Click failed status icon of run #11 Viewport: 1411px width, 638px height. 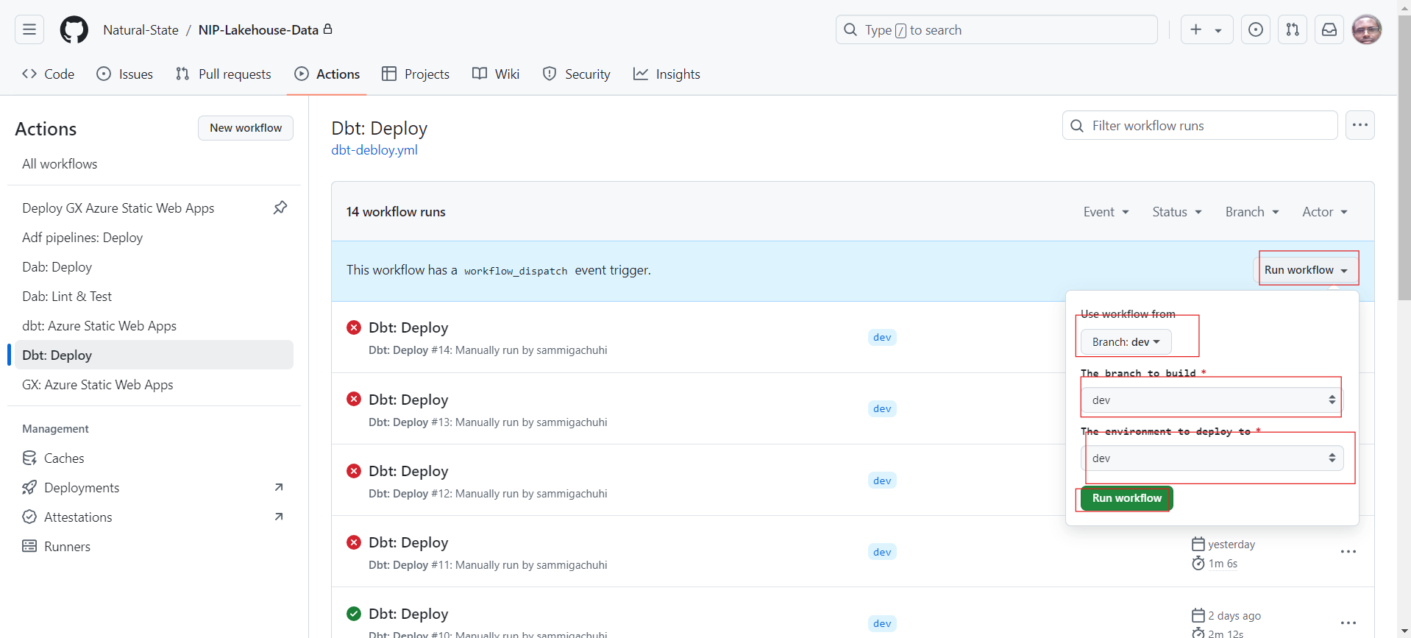click(x=354, y=542)
